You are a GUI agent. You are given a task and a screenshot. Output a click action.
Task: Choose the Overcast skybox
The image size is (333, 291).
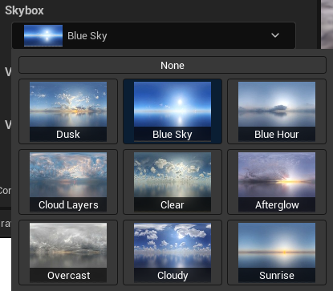(x=68, y=253)
